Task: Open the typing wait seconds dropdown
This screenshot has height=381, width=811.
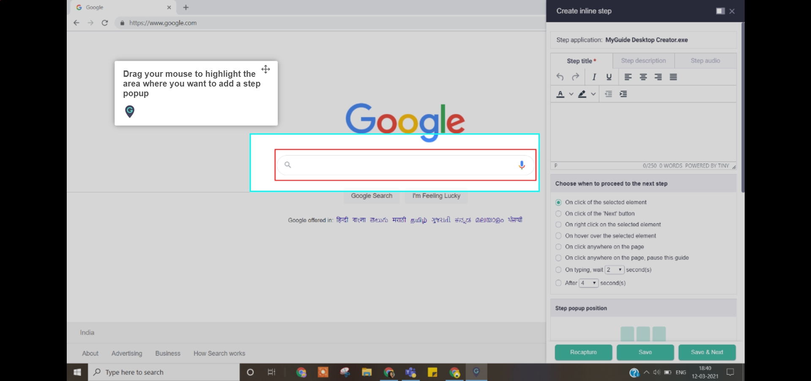Action: (615, 270)
